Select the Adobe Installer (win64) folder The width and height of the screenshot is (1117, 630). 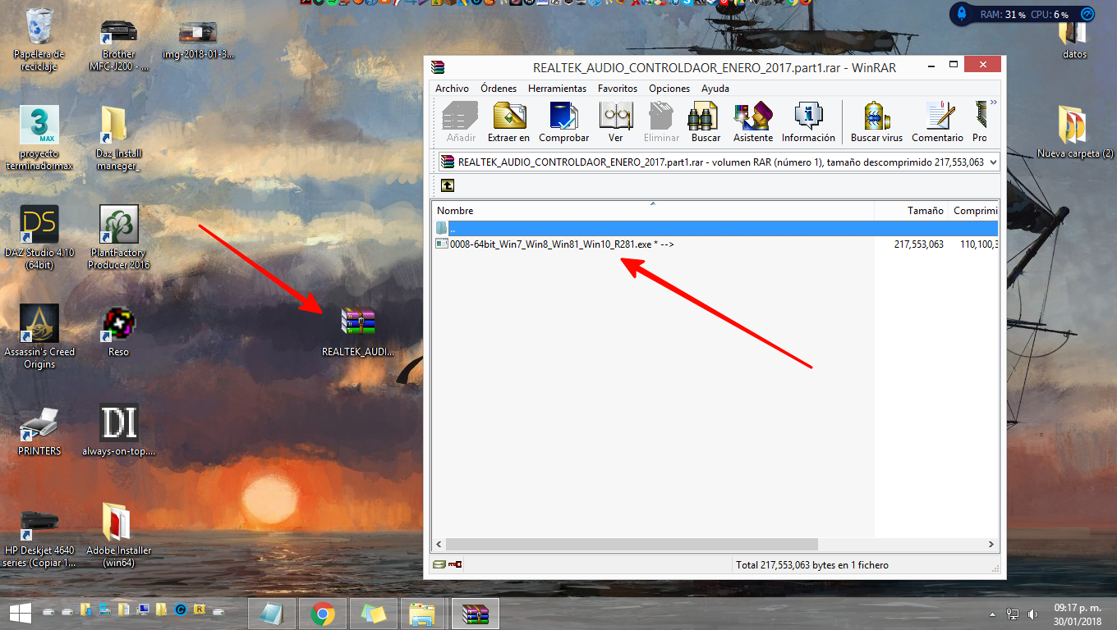(119, 536)
